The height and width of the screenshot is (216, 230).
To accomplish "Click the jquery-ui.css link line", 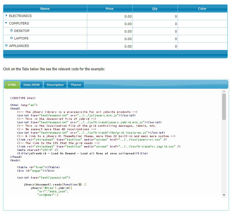I will click(92, 140).
